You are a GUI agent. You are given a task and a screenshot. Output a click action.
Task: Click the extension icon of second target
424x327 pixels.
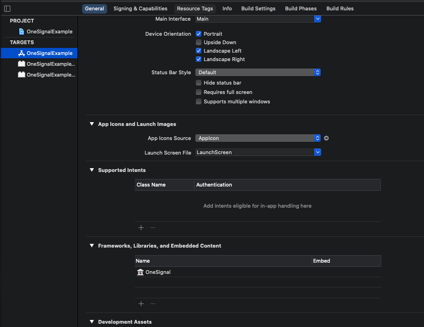point(21,64)
